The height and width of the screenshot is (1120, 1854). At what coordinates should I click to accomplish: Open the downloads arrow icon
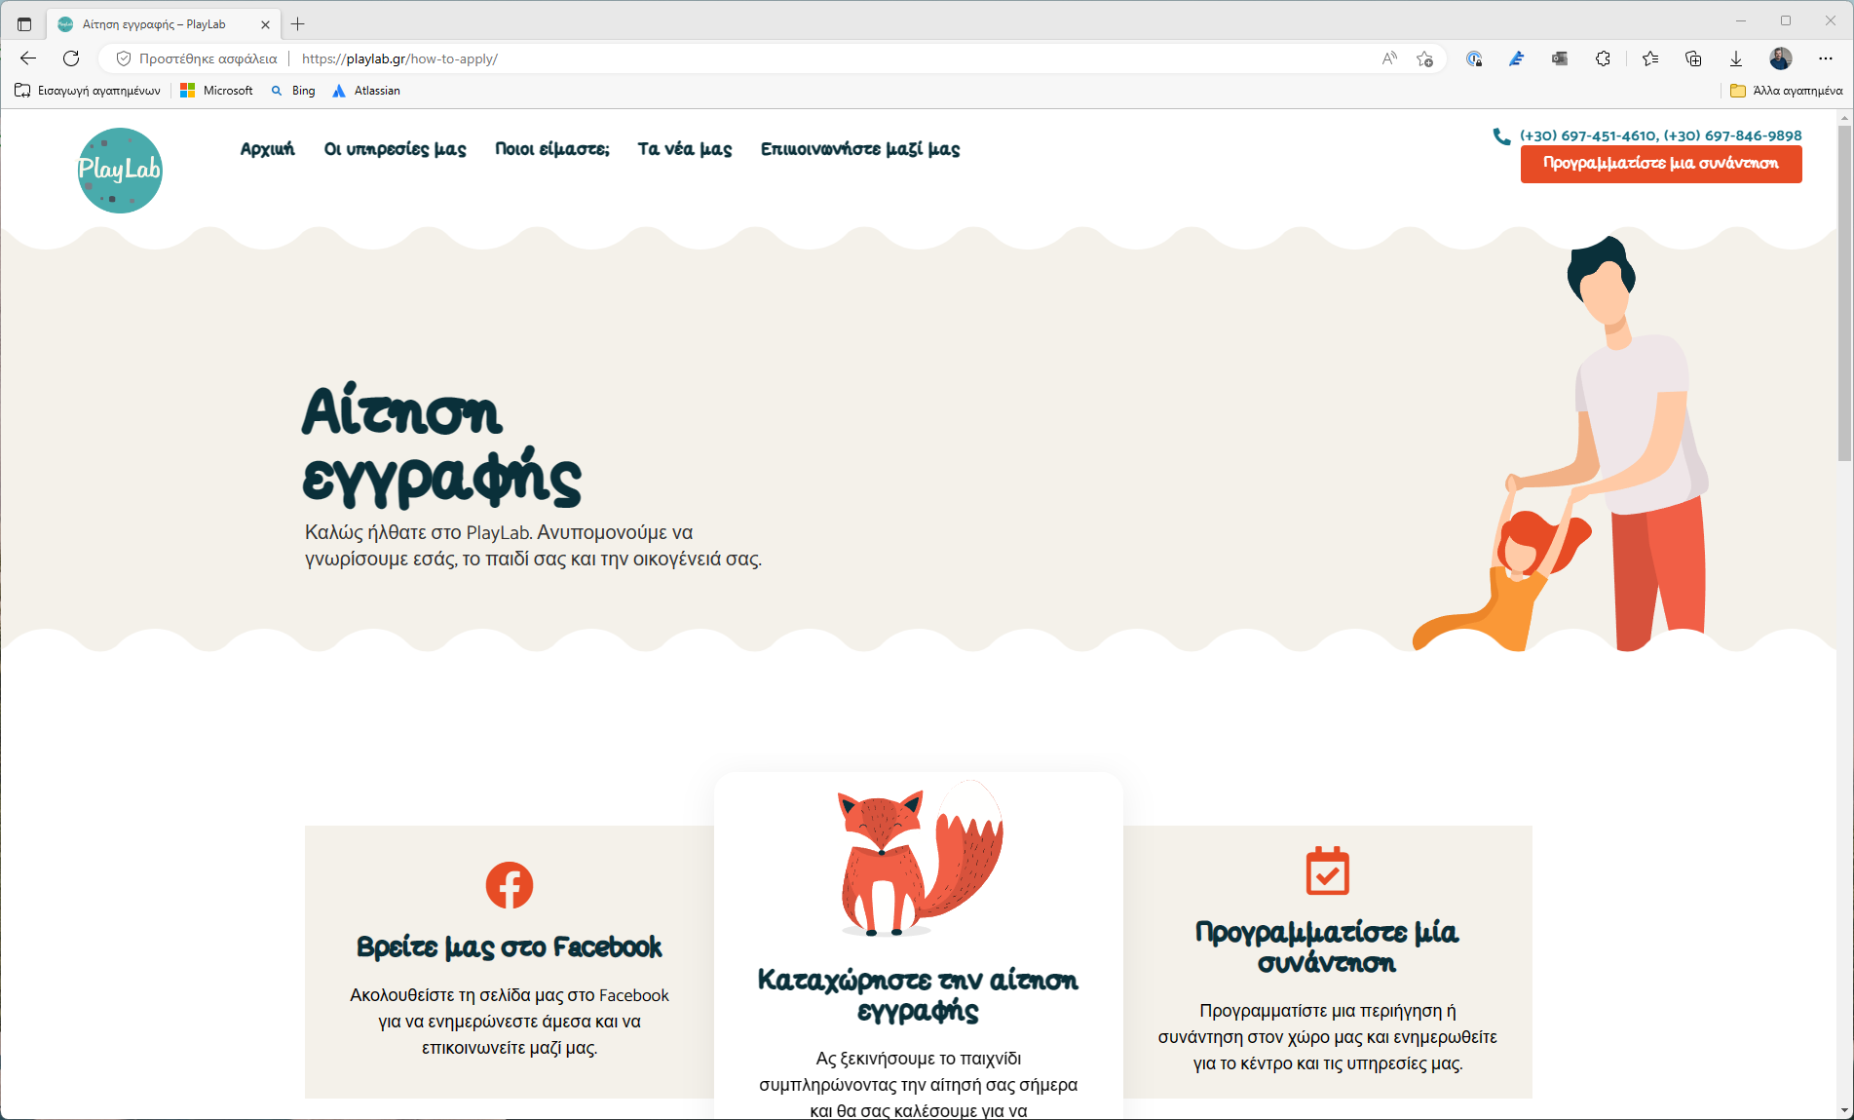(1736, 58)
